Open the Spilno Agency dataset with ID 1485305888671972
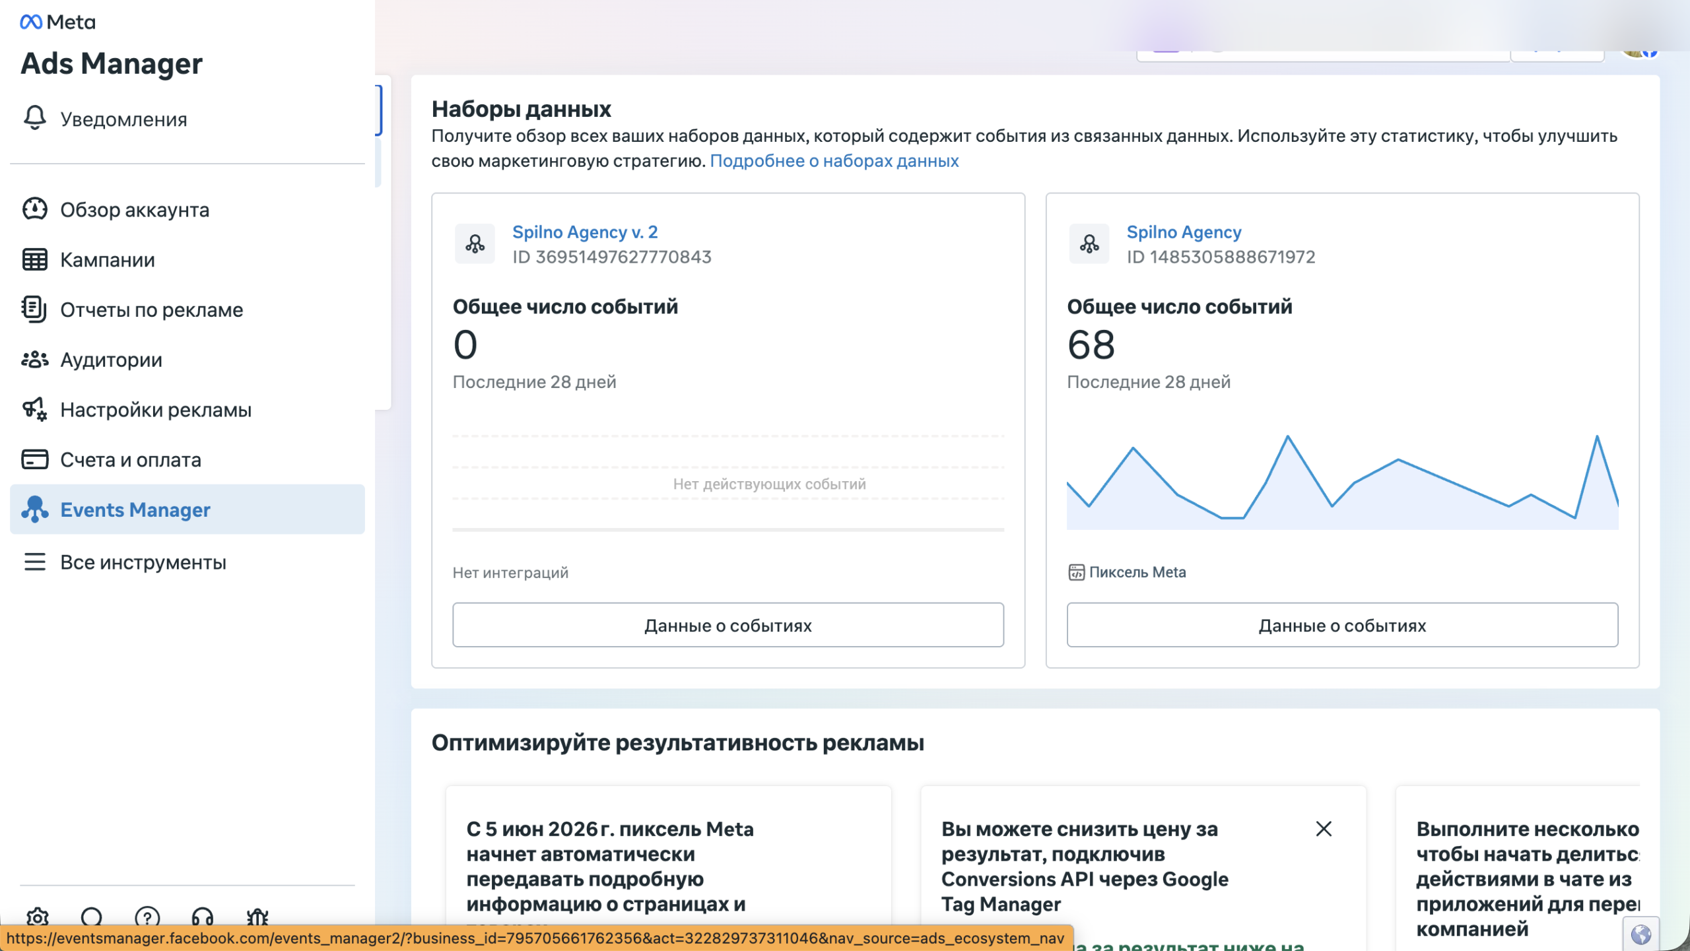This screenshot has width=1690, height=951. tap(1184, 232)
